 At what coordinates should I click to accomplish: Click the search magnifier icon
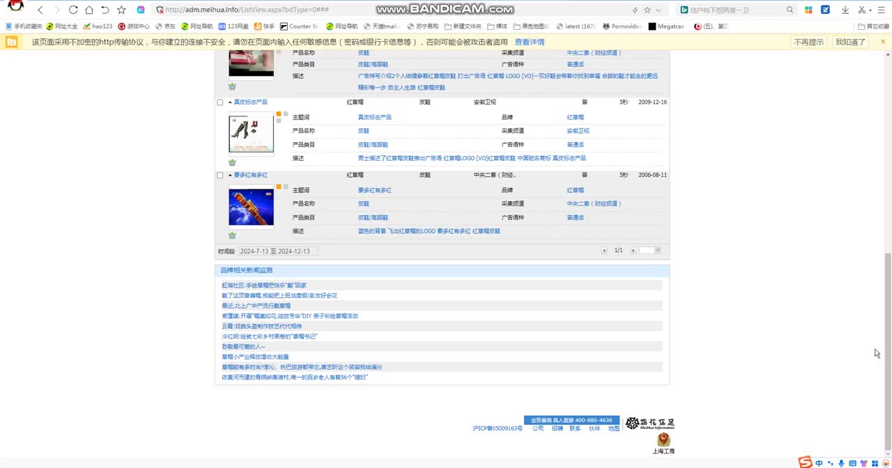click(x=790, y=10)
